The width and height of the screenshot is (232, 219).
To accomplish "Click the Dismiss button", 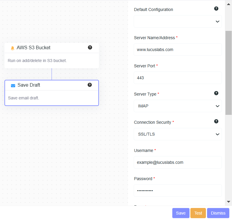I will pos(218,213).
